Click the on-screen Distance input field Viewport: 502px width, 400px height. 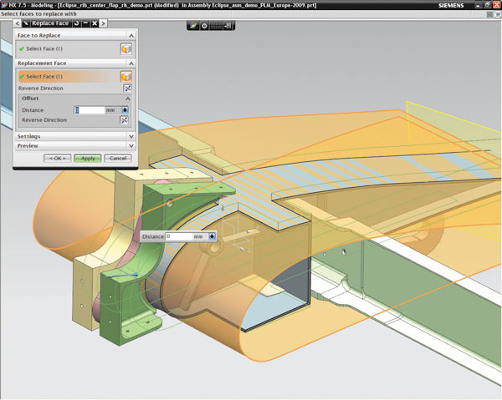coord(178,236)
